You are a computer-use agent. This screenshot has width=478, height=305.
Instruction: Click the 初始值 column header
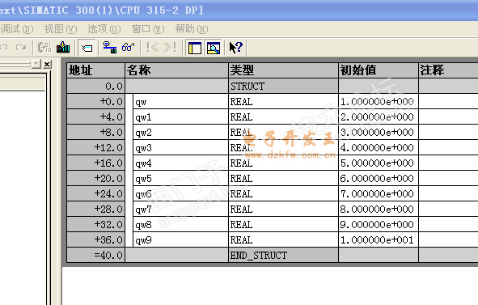point(379,70)
